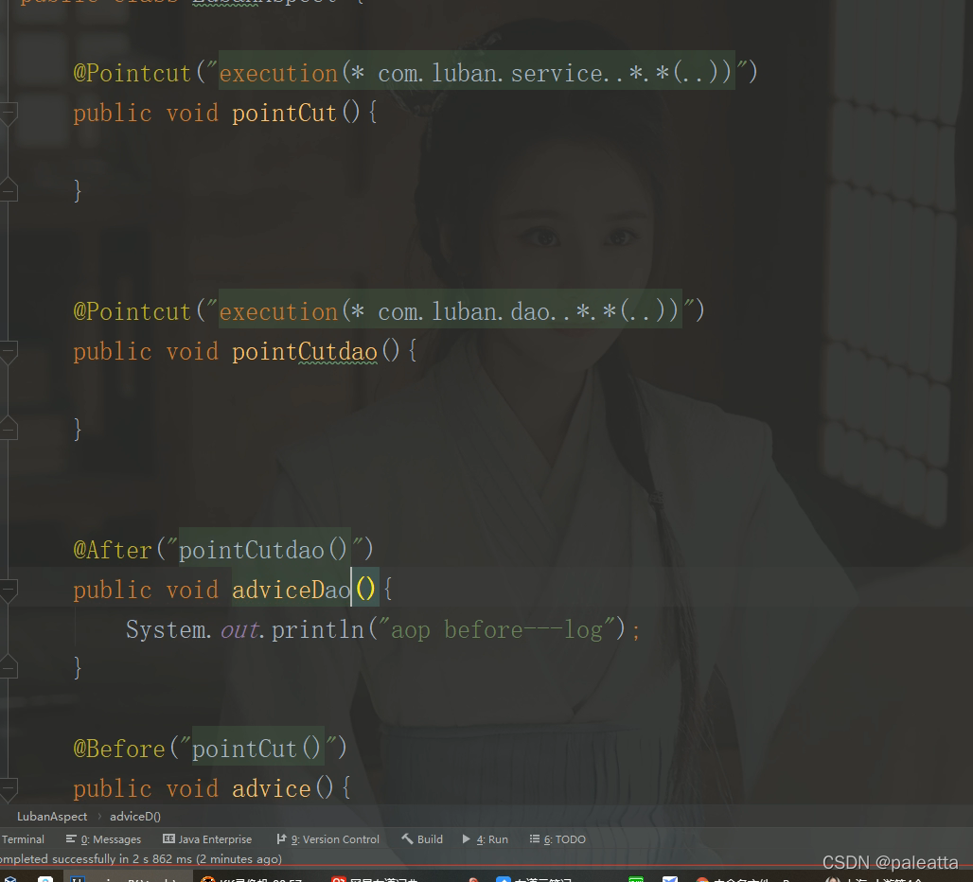Collapse the adviceDao() method fold marker
973x882 pixels.
click(9, 591)
